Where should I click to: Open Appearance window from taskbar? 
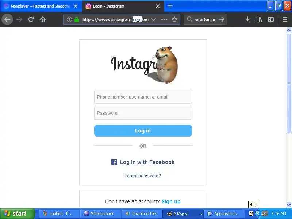point(224,214)
